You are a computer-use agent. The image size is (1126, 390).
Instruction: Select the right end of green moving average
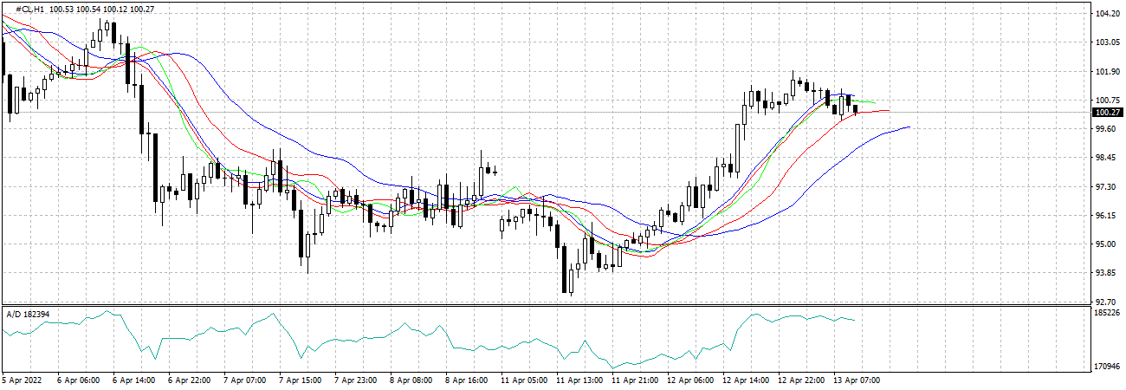tap(875, 103)
